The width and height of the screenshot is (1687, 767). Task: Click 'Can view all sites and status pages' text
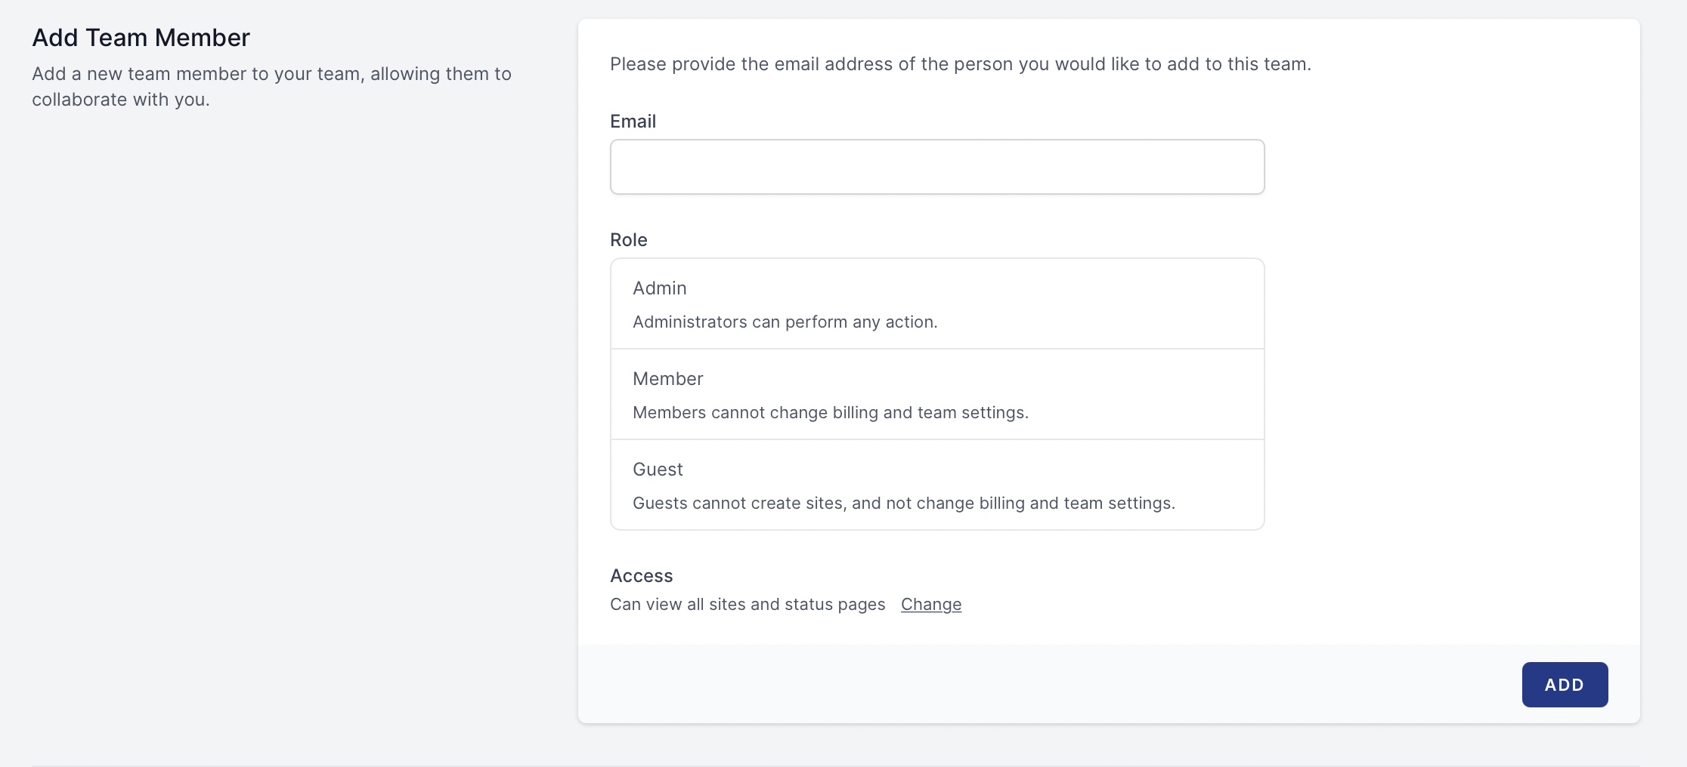point(748,605)
